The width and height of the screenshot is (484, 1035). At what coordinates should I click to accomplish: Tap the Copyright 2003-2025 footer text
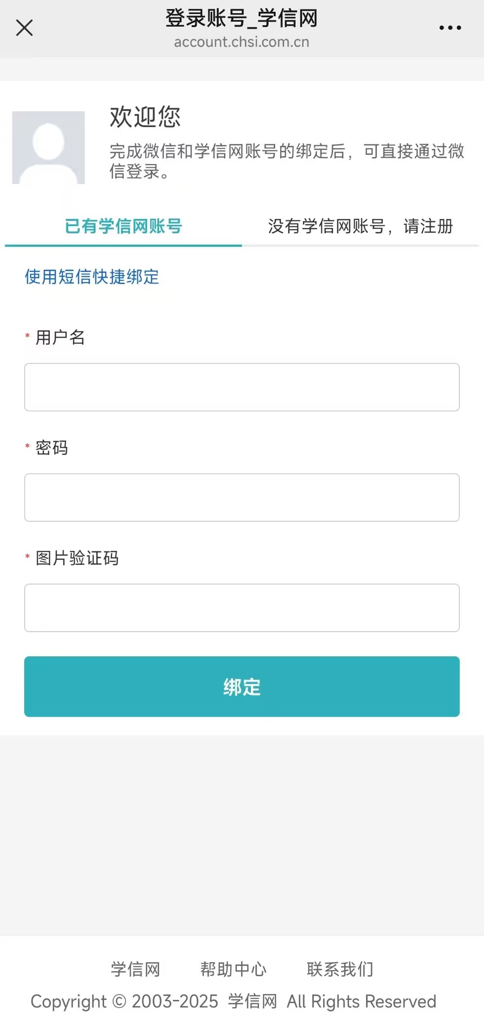(233, 1001)
